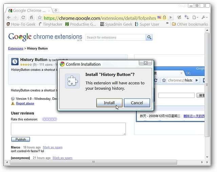Viewport: 217px width, 172px height.
Task: Click the first extension toolbar icon
Action: point(179,17)
